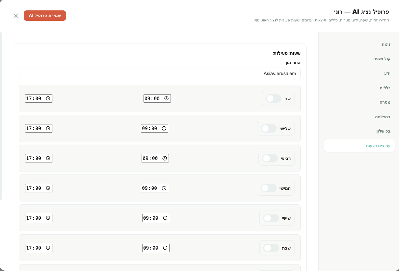Switch to the מטרה section
This screenshot has width=399, height=271.
(x=359, y=102)
